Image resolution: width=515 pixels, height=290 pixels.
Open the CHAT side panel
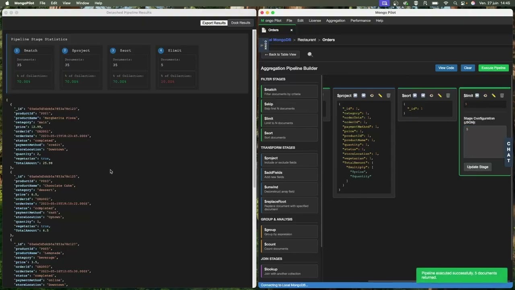click(x=509, y=152)
